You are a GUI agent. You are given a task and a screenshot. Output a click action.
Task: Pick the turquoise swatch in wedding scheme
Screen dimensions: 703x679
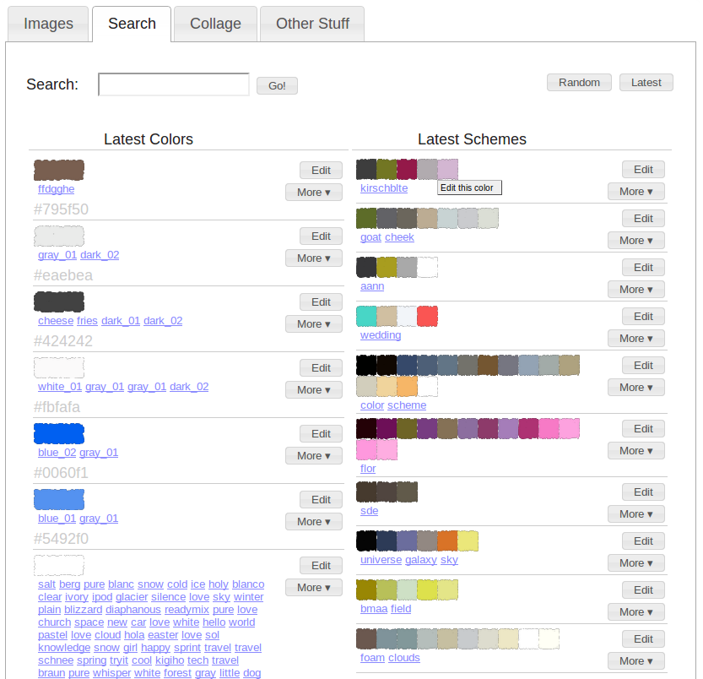point(366,316)
